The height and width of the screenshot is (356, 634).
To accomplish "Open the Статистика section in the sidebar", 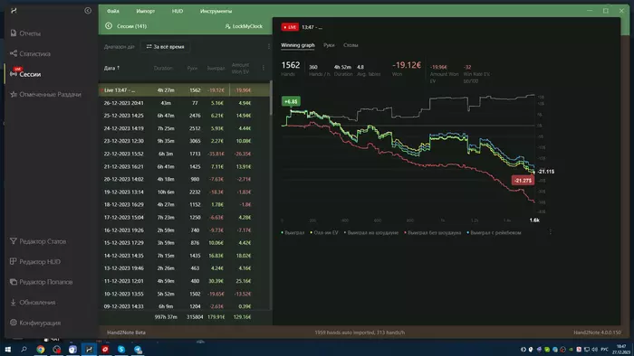I will tap(31, 53).
